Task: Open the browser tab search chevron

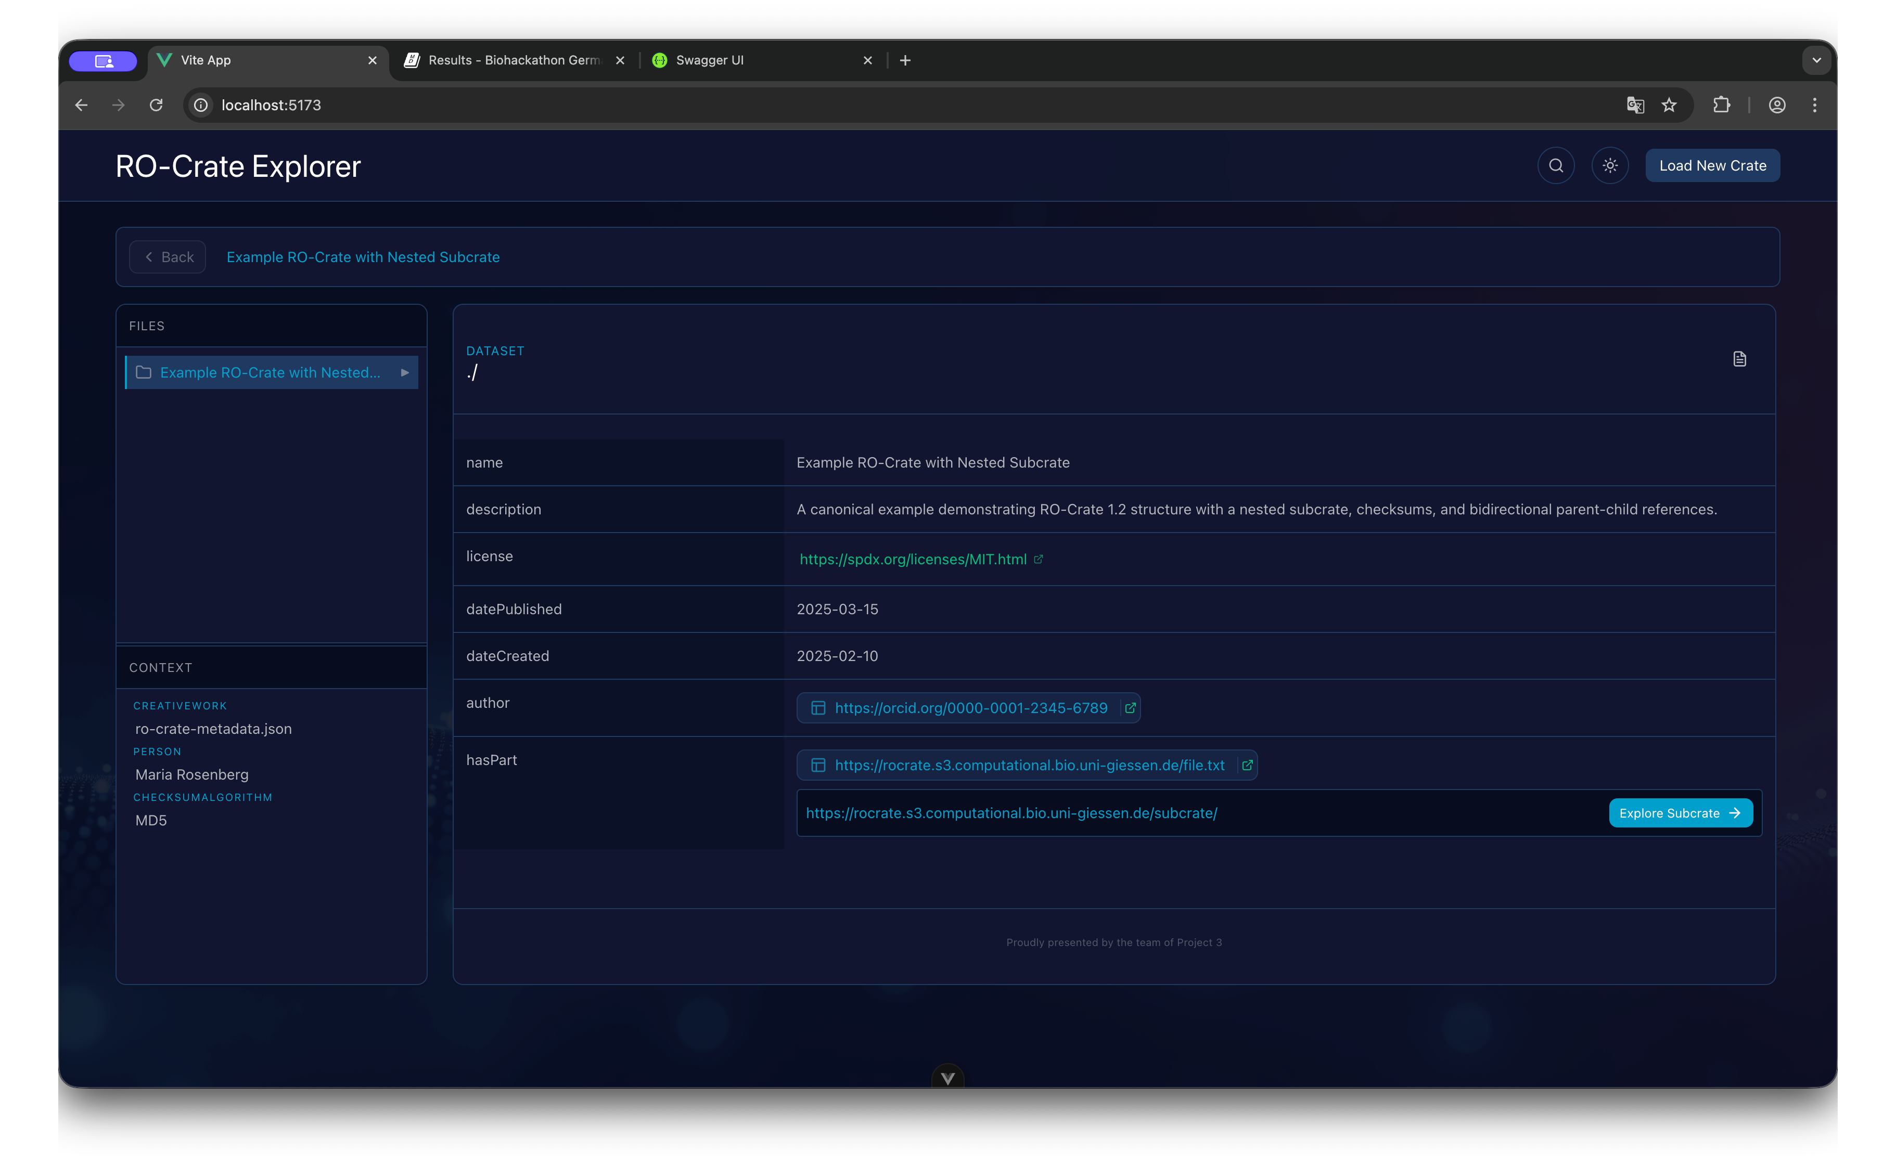Action: (x=1816, y=60)
